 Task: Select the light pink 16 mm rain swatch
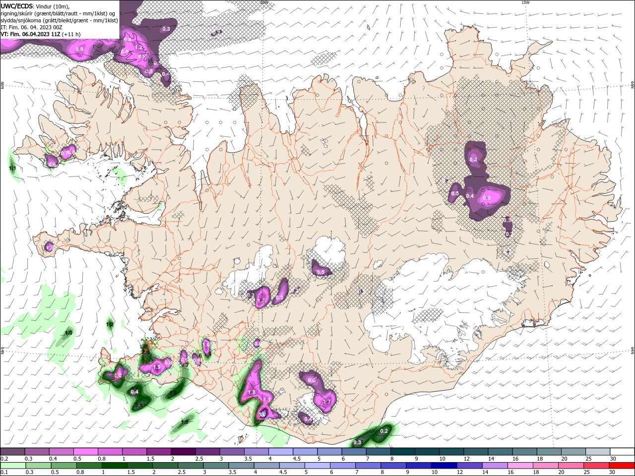pos(520,466)
